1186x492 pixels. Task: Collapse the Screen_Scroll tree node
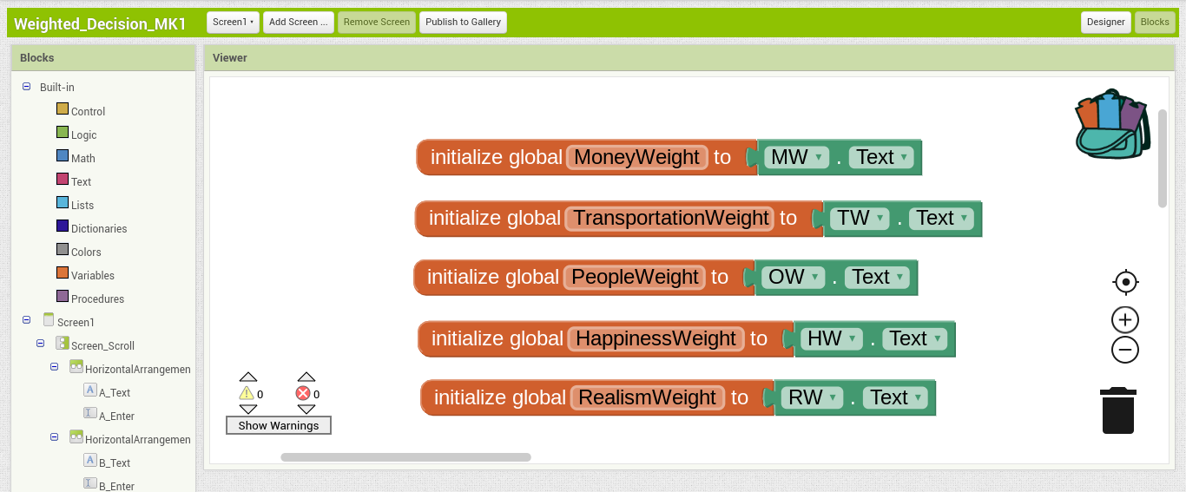40,344
